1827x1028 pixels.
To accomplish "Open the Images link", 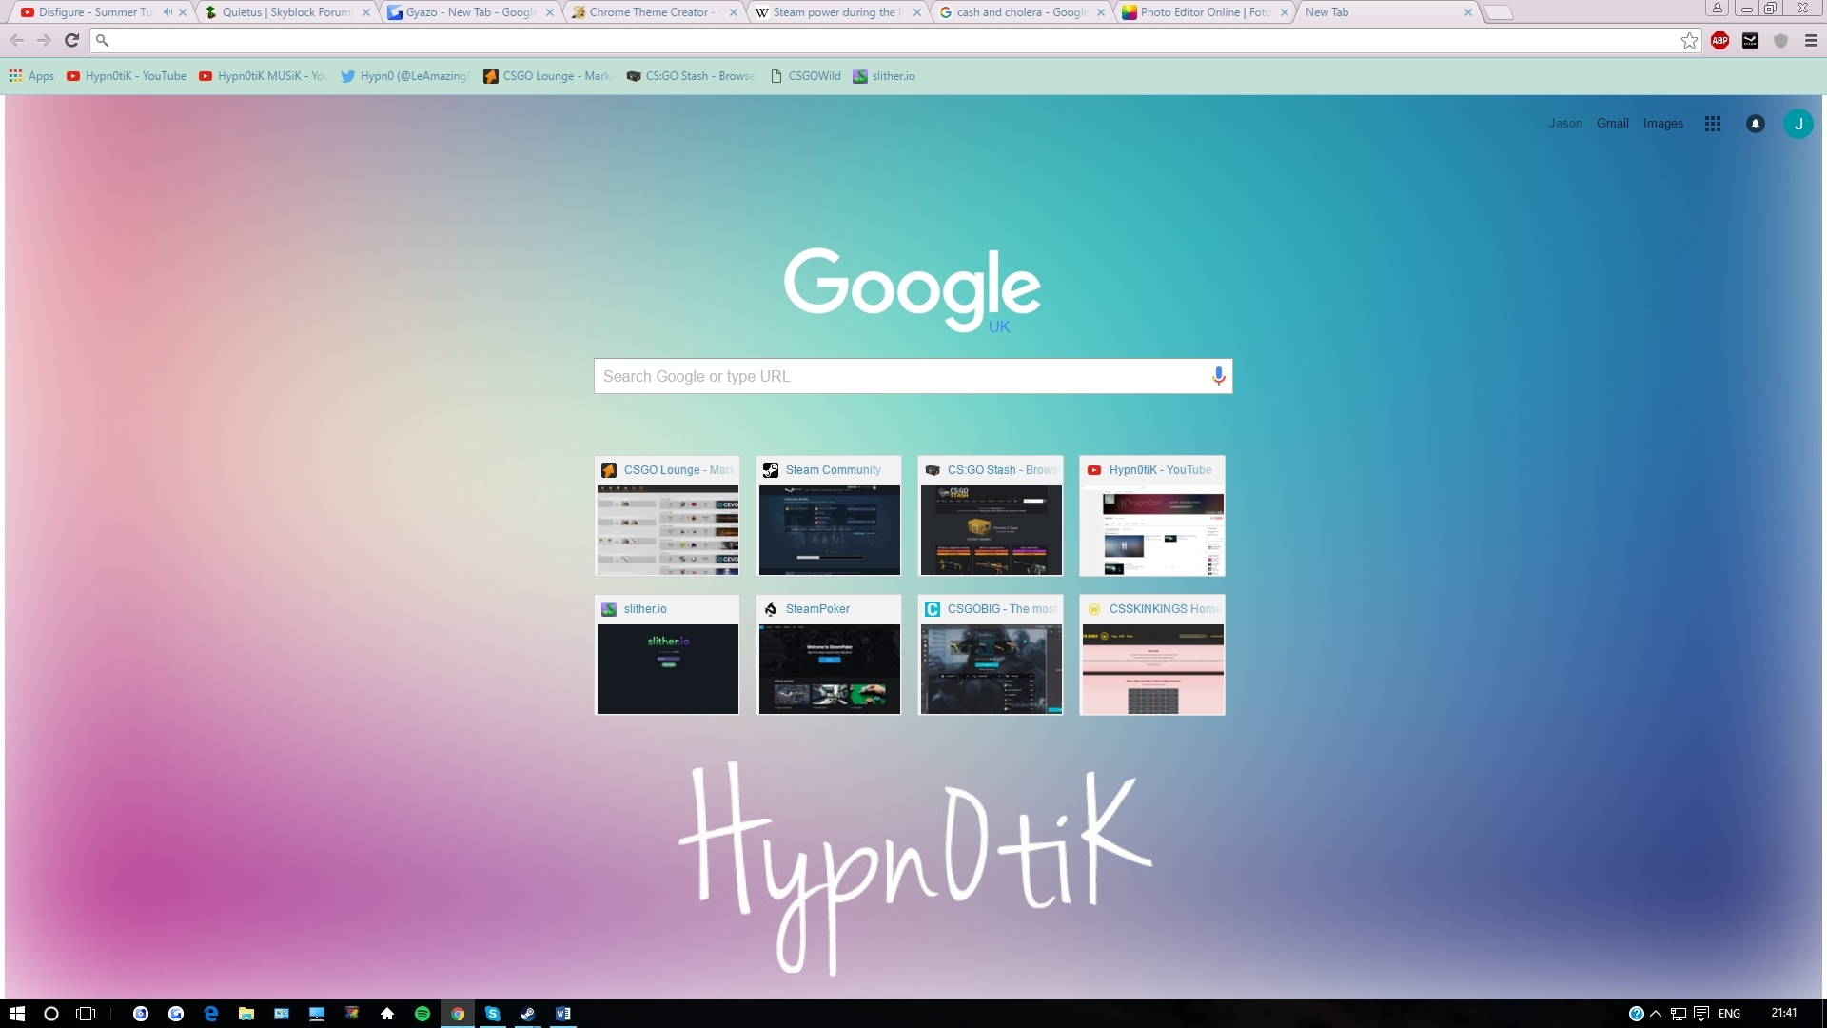I will pos(1662,124).
